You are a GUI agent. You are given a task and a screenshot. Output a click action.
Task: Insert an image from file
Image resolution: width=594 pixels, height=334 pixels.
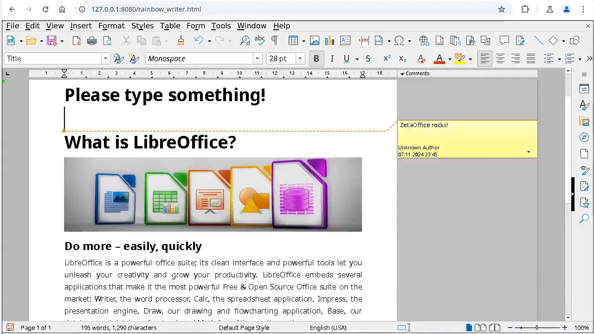click(315, 41)
